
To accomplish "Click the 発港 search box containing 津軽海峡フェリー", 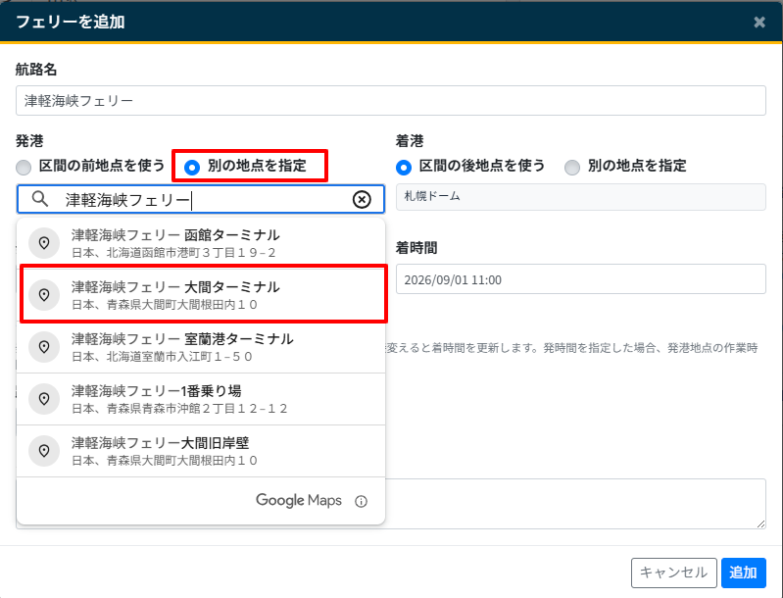I will point(201,199).
